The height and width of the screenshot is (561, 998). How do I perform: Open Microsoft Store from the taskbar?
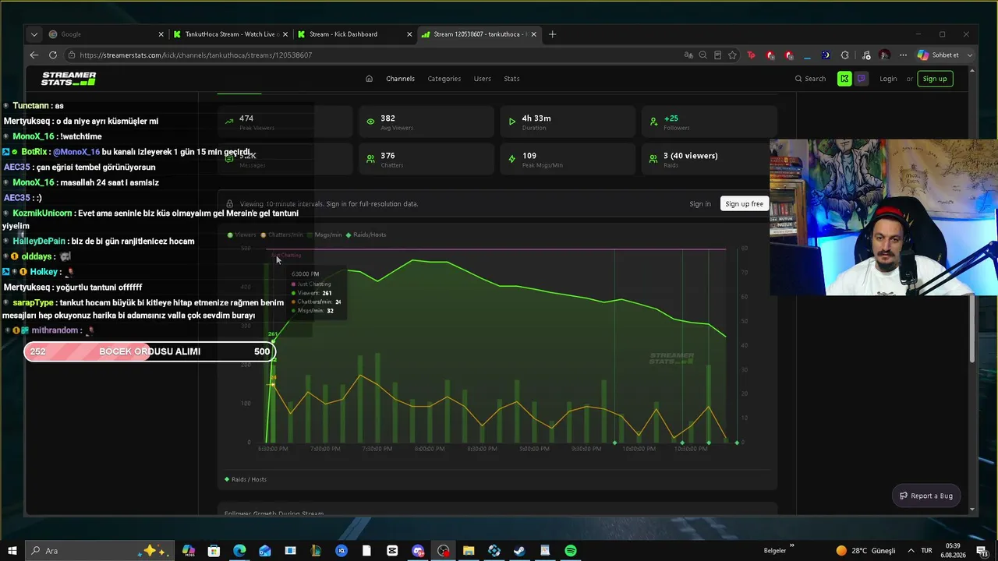(214, 551)
